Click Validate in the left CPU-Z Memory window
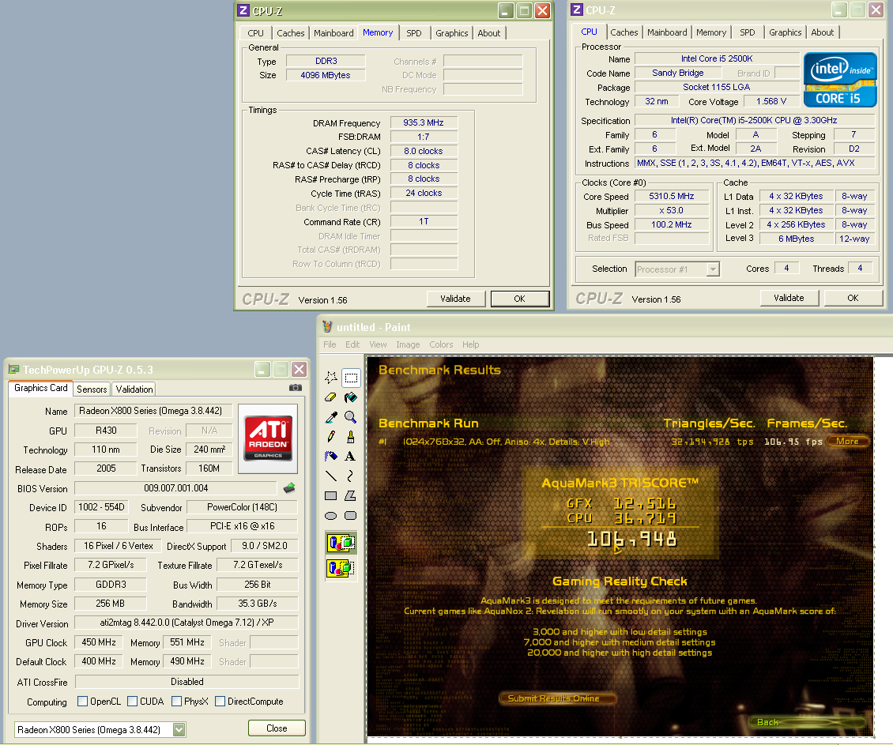The image size is (893, 745). click(456, 299)
